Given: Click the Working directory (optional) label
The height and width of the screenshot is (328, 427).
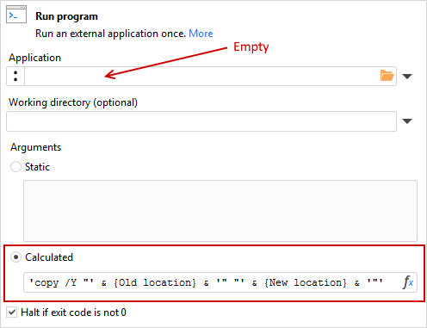Looking at the screenshot, I should (x=73, y=102).
